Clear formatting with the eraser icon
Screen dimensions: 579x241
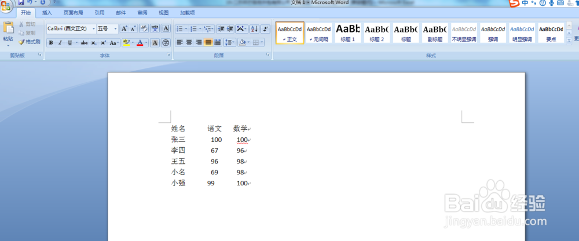[x=144, y=28]
